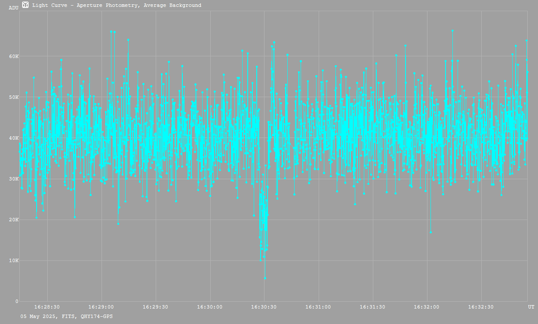Click the 05 May 2025 footer text
The width and height of the screenshot is (538, 324).
click(67, 316)
